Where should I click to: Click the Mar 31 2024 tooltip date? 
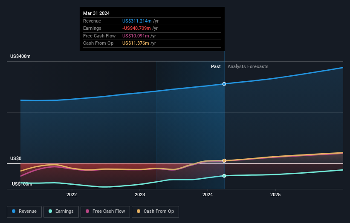(96, 13)
